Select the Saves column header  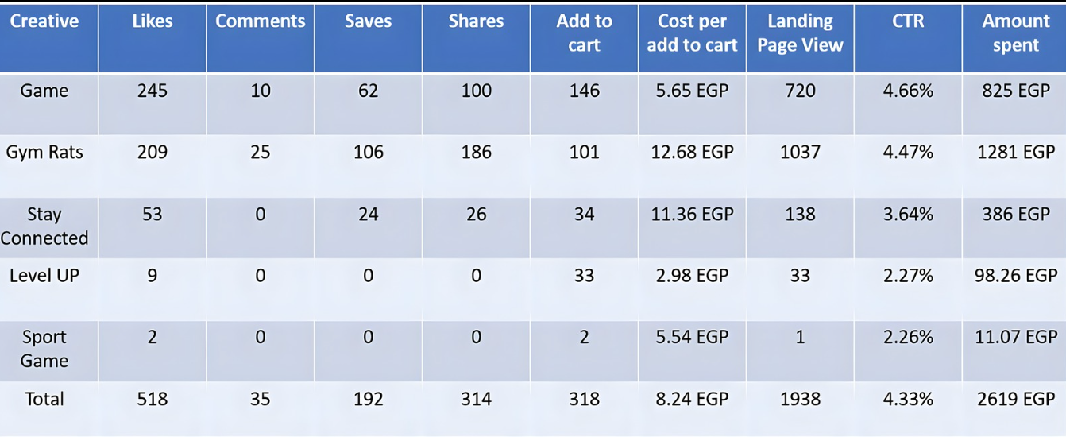368,22
